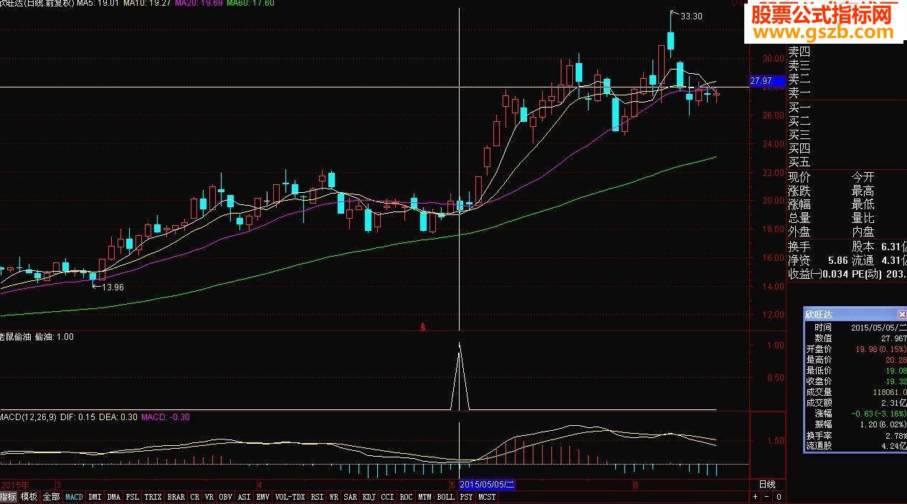The height and width of the screenshot is (504, 907).
Task: Click the 13.96 low price label
Action: (113, 287)
